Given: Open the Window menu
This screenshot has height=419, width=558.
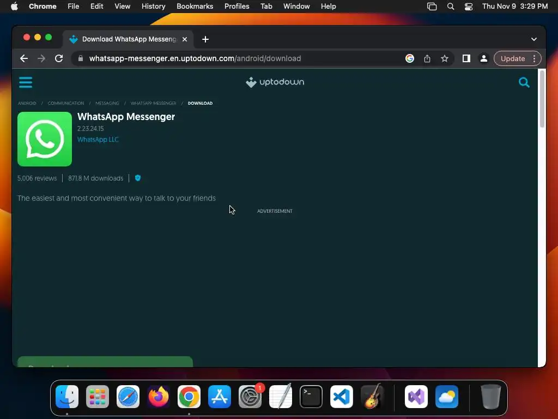Looking at the screenshot, I should (x=296, y=7).
